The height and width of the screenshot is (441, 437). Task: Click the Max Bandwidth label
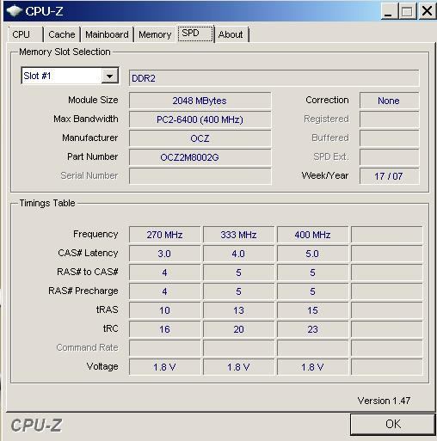86,119
